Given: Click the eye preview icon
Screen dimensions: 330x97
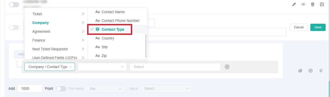Looking at the screenshot, I should point(303,4).
